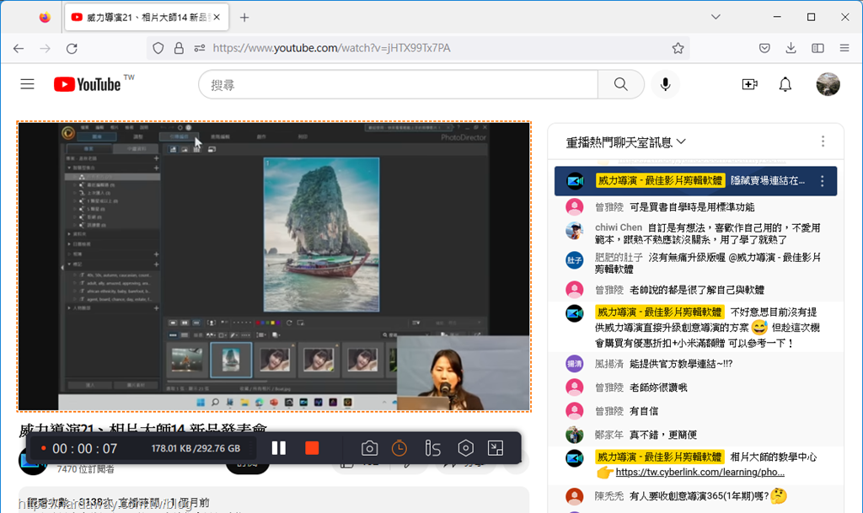
Task: Save page to Pocket
Action: click(x=764, y=48)
